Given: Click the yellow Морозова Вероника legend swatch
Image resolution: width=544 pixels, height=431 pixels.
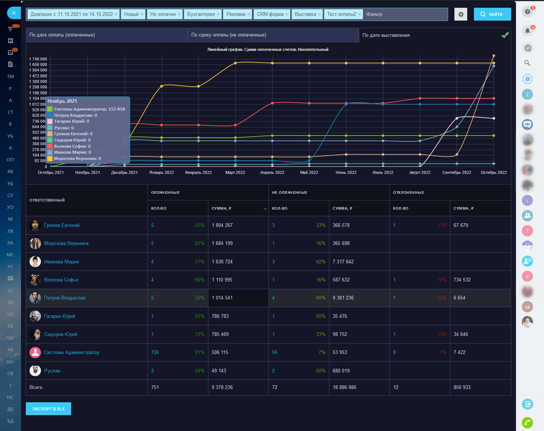Looking at the screenshot, I should coord(50,158).
